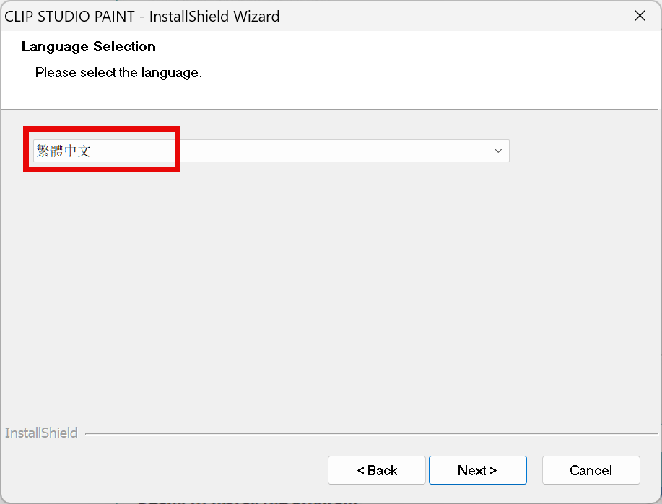662x504 pixels.
Task: Select the "InstallShield Wizard" words in the title
Action: 214,16
